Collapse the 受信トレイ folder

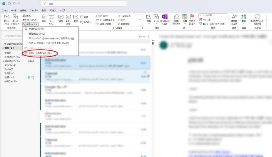tap(3, 48)
